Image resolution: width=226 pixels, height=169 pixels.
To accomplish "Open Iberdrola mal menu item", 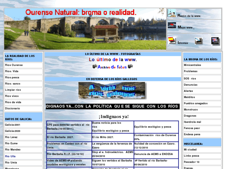I will pyautogui.click(x=202, y=122).
